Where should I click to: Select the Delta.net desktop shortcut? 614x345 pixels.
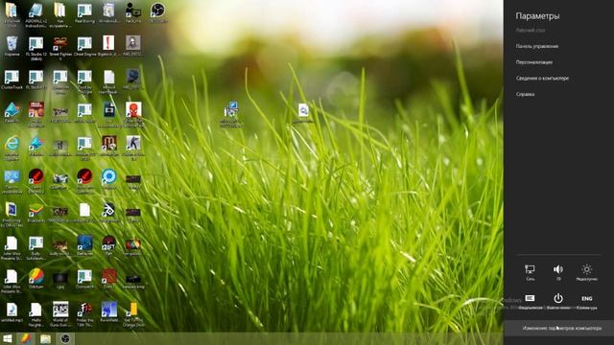[84, 245]
